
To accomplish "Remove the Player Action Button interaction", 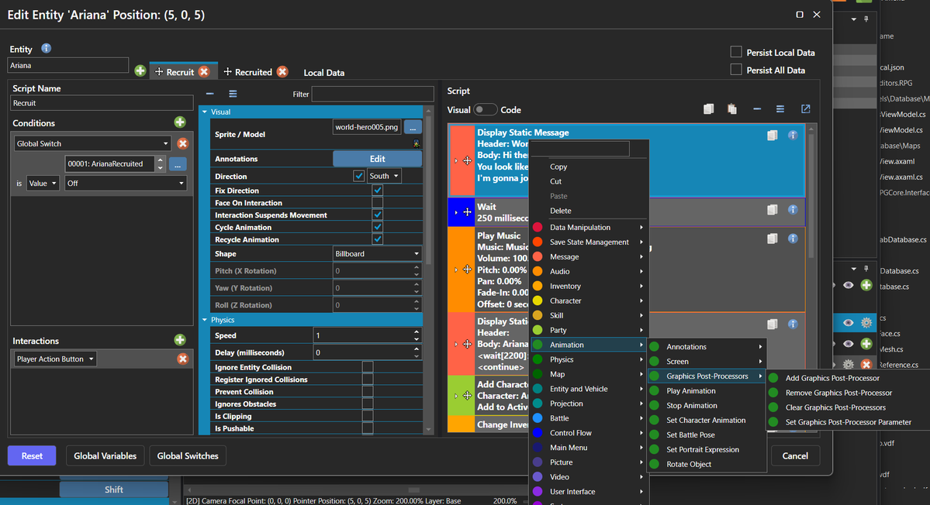I will point(183,359).
